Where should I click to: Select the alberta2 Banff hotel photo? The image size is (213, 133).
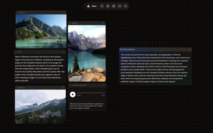40,107
